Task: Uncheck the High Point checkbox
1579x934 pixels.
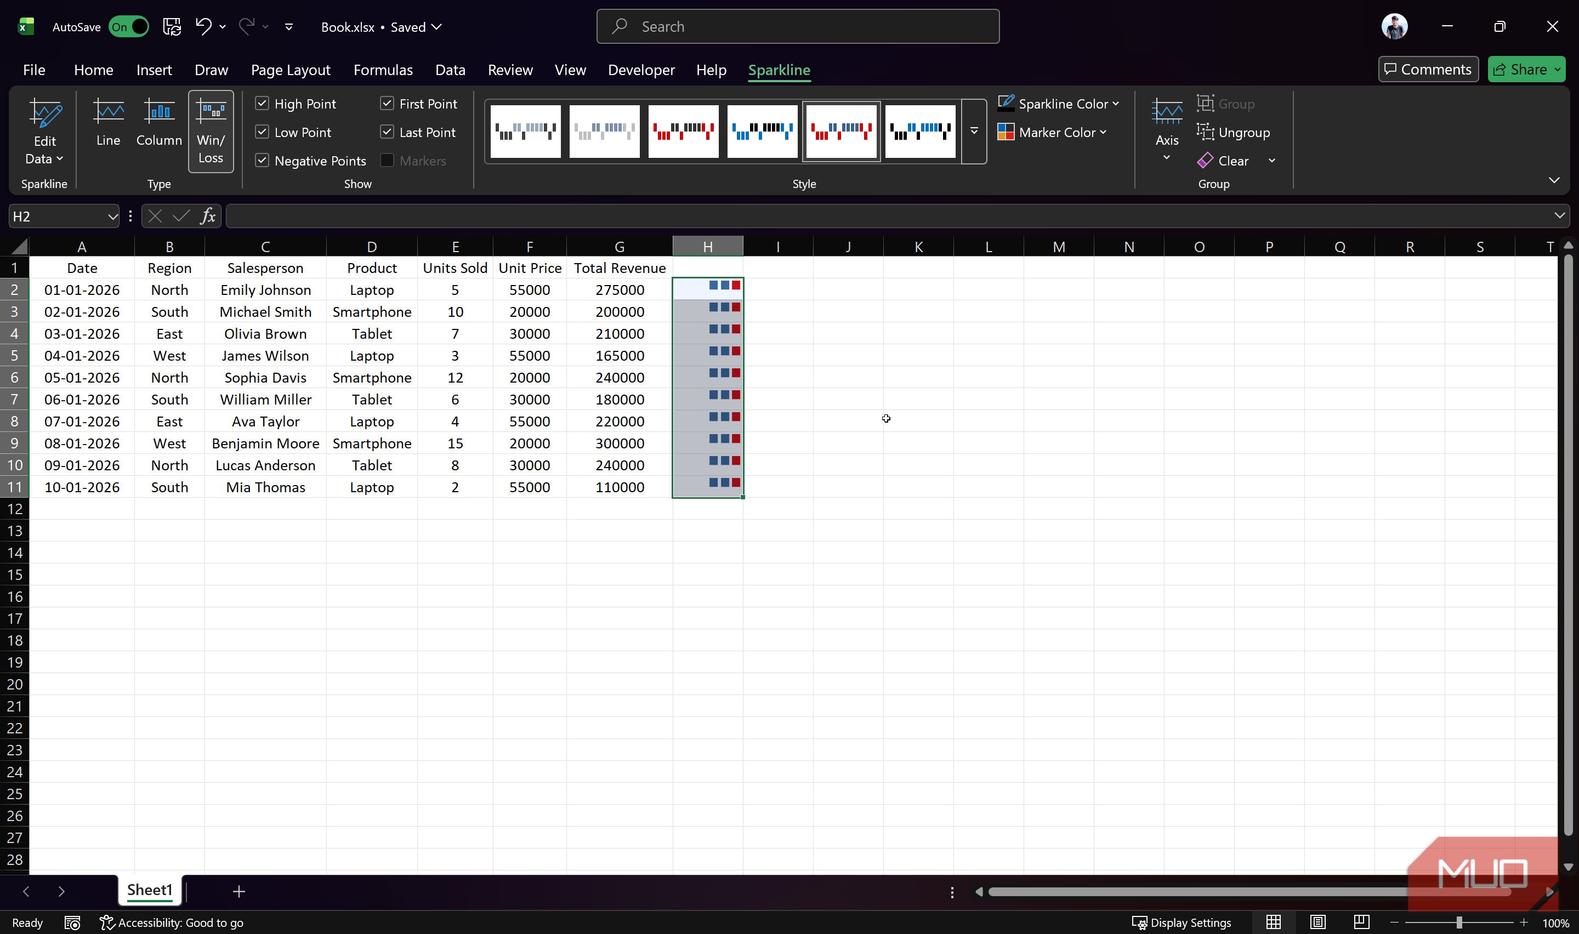Action: coord(262,103)
